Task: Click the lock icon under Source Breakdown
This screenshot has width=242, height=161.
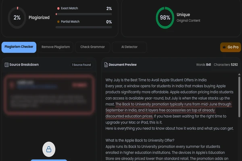Action: (x=49, y=149)
